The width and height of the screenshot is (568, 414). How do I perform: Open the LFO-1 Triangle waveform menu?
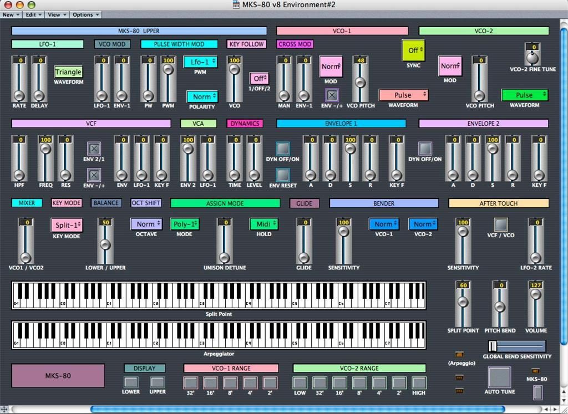pyautogui.click(x=68, y=72)
